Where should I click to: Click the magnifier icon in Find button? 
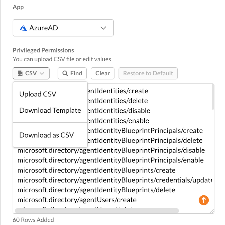click(65, 73)
